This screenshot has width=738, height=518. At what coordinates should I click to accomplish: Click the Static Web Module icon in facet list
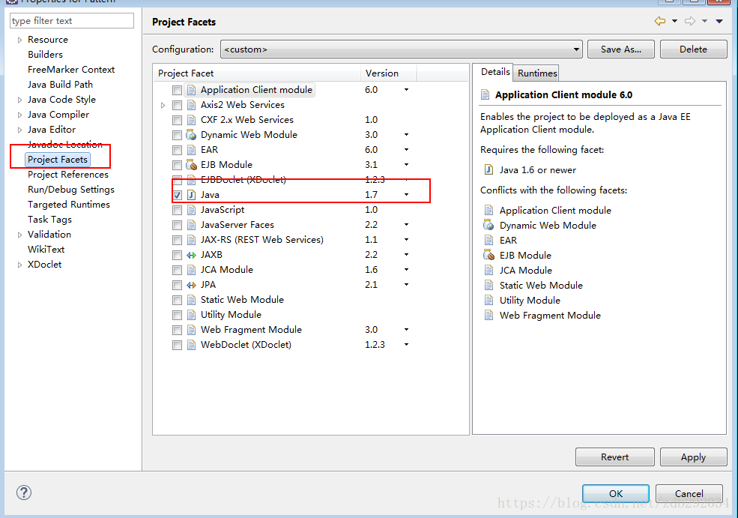click(x=191, y=300)
